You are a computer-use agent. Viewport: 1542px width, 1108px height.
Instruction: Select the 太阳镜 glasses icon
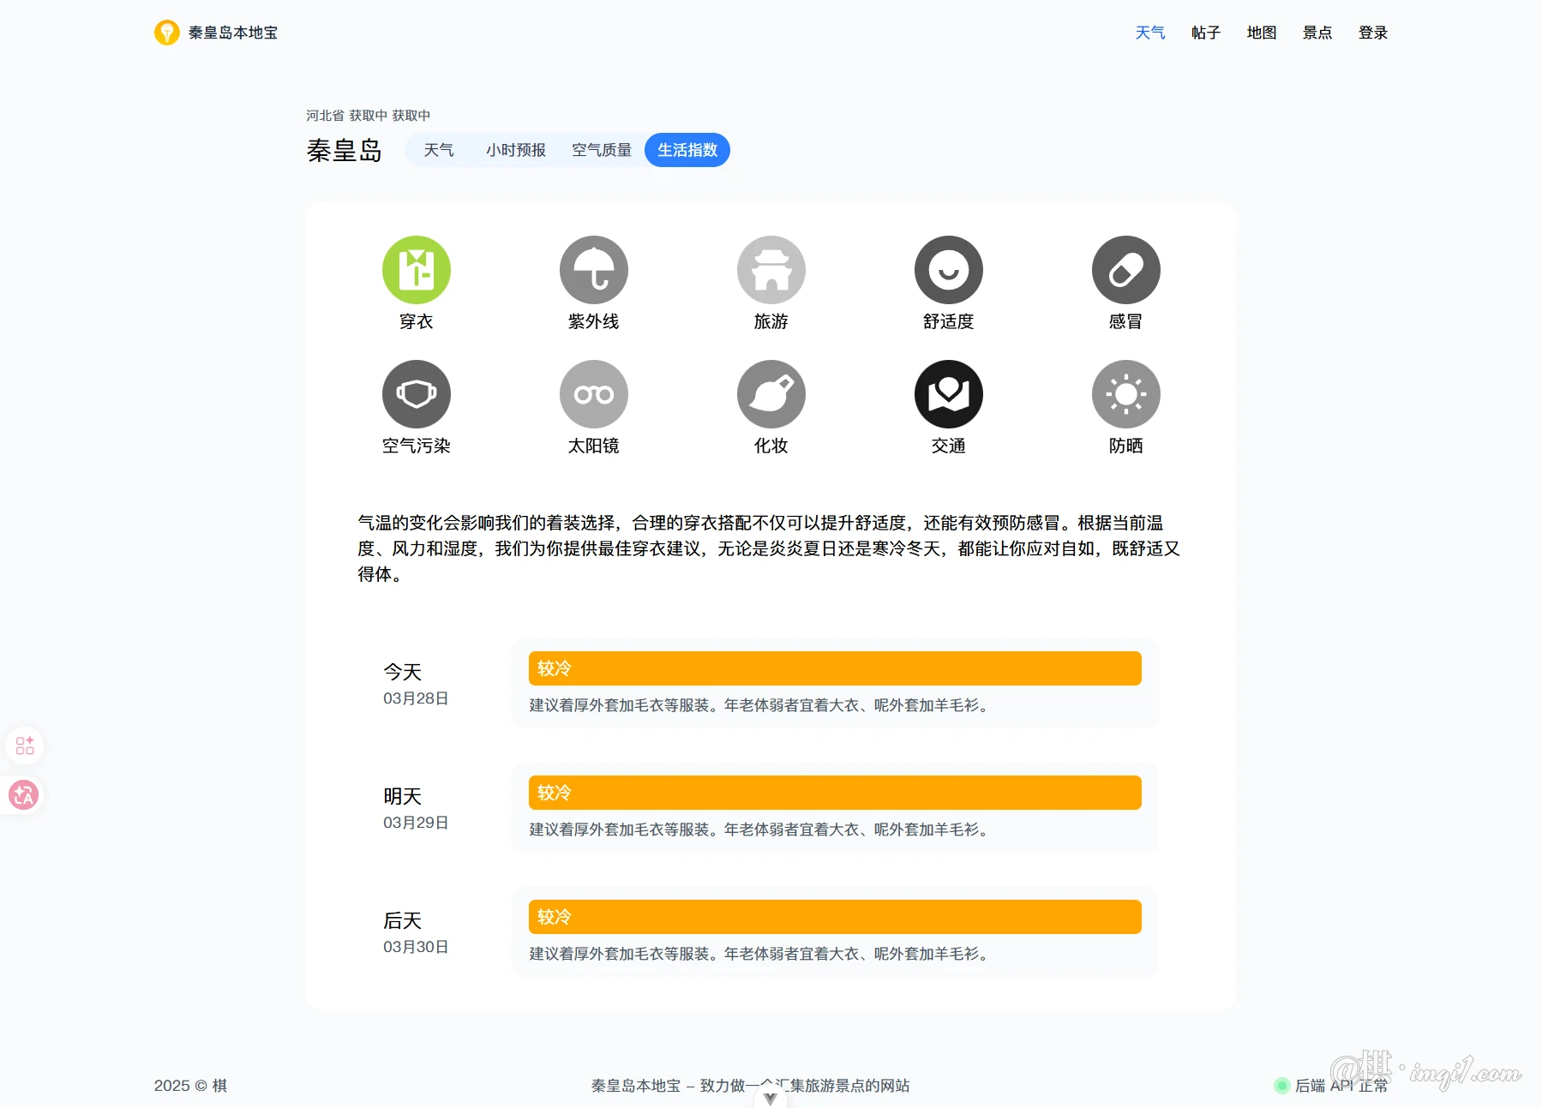click(x=593, y=394)
